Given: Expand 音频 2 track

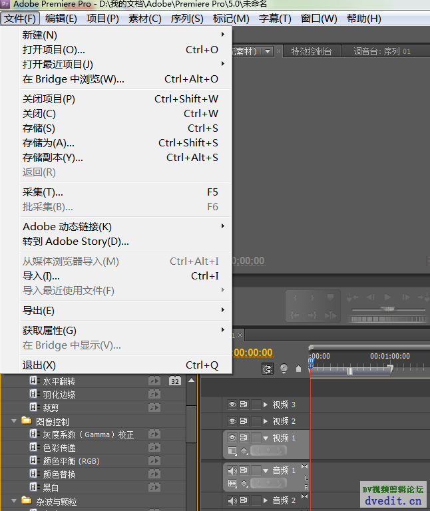Looking at the screenshot, I should click(x=266, y=500).
